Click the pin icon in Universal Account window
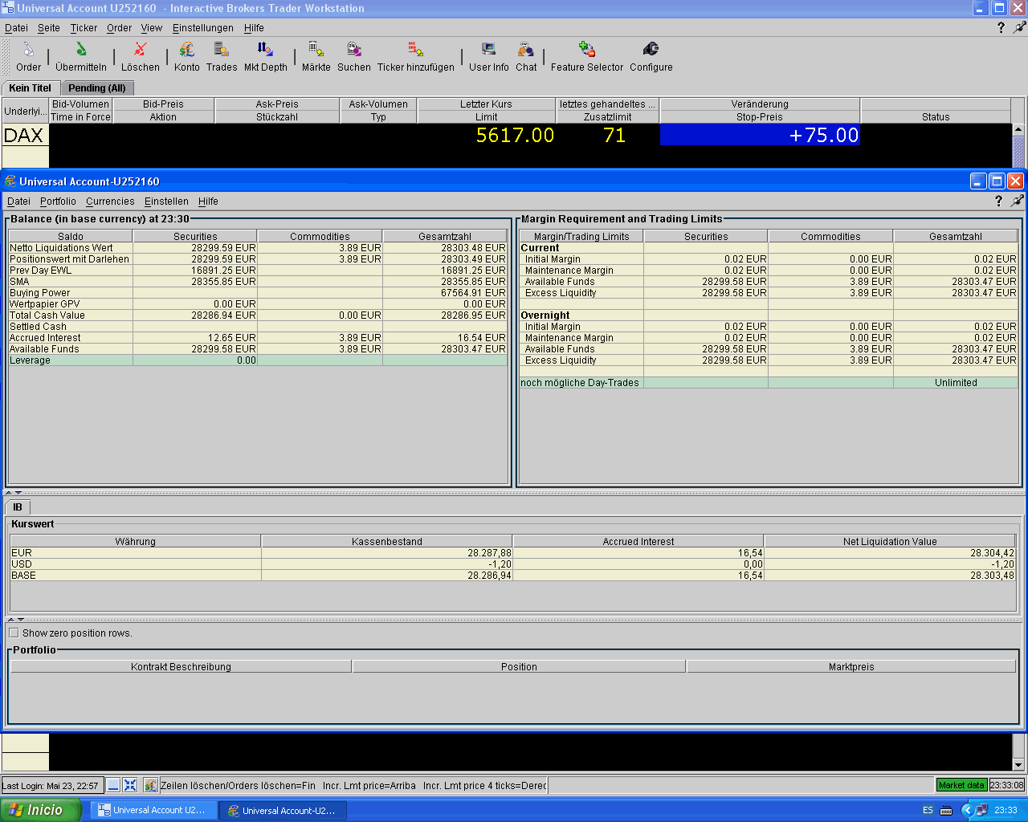Screen dimensions: 1028x822 click(x=1017, y=201)
